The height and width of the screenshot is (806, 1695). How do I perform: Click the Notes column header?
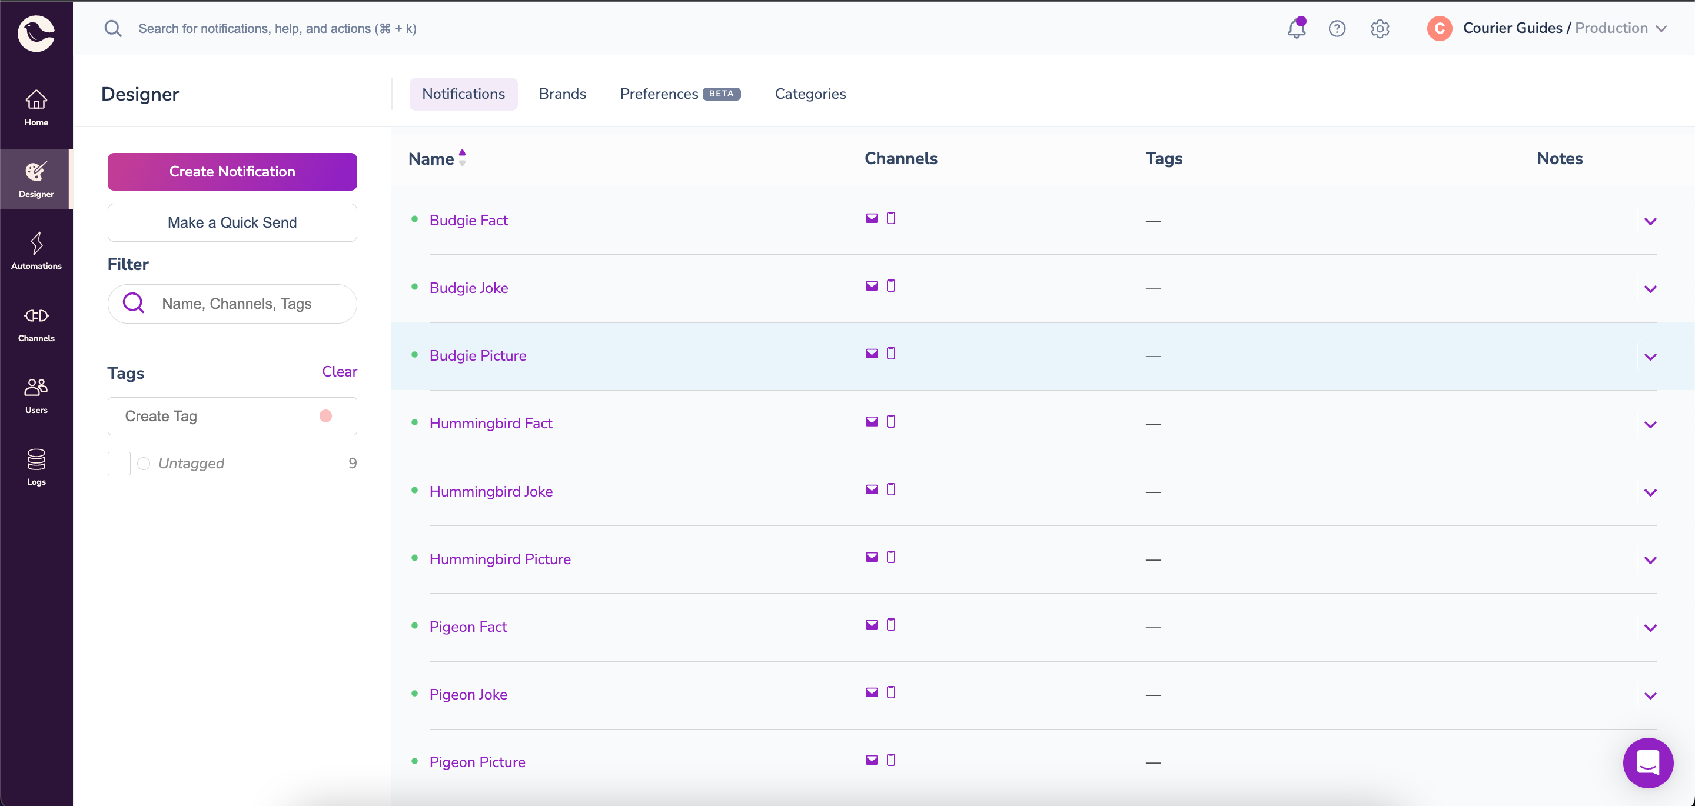(x=1560, y=159)
